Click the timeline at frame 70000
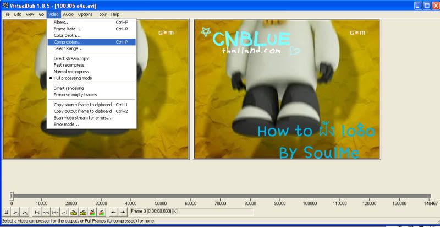The width and height of the screenshot is (440, 227). [x=221, y=196]
